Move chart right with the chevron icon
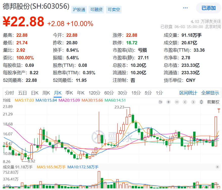This screenshot has width=222, height=190. click(193, 102)
